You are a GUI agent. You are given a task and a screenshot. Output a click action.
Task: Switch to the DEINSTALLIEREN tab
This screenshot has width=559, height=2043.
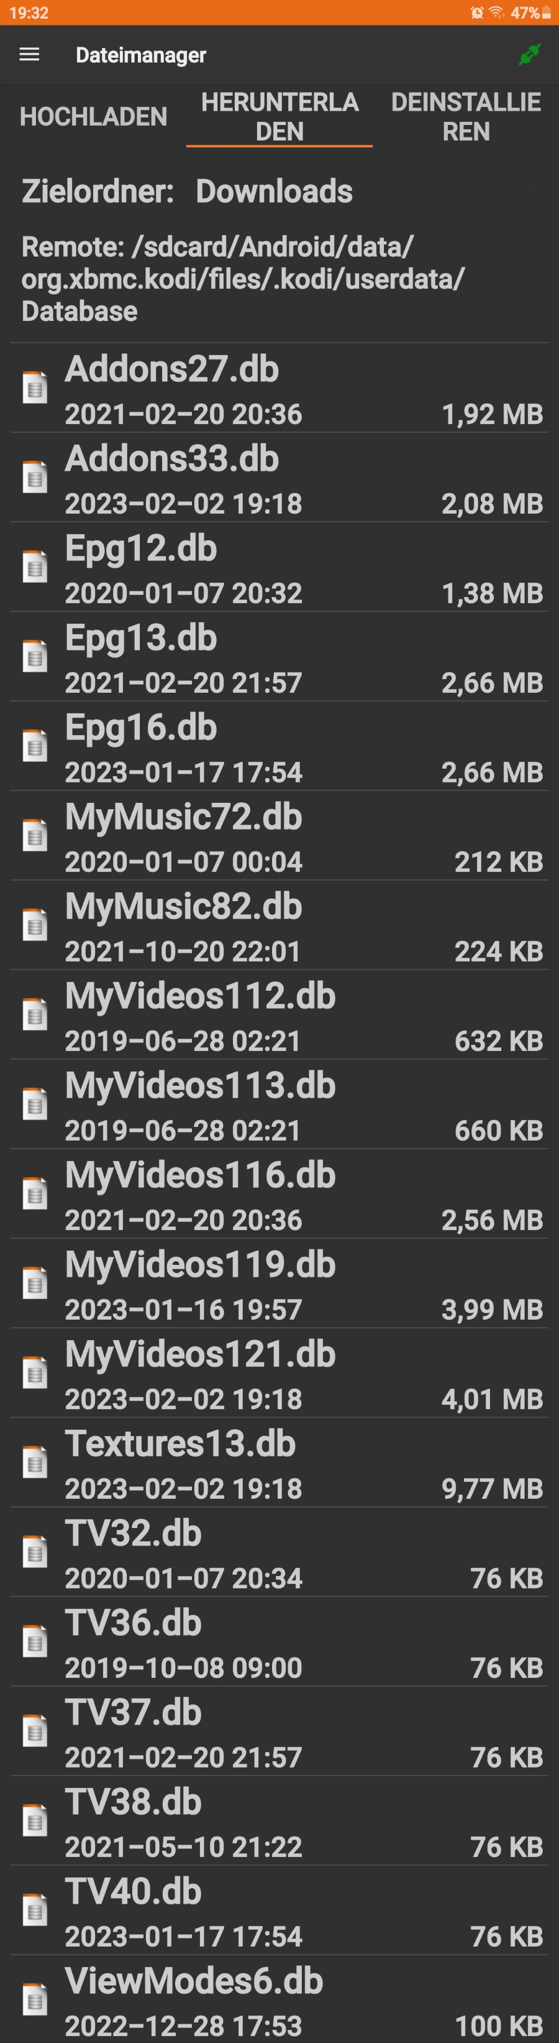click(x=466, y=116)
